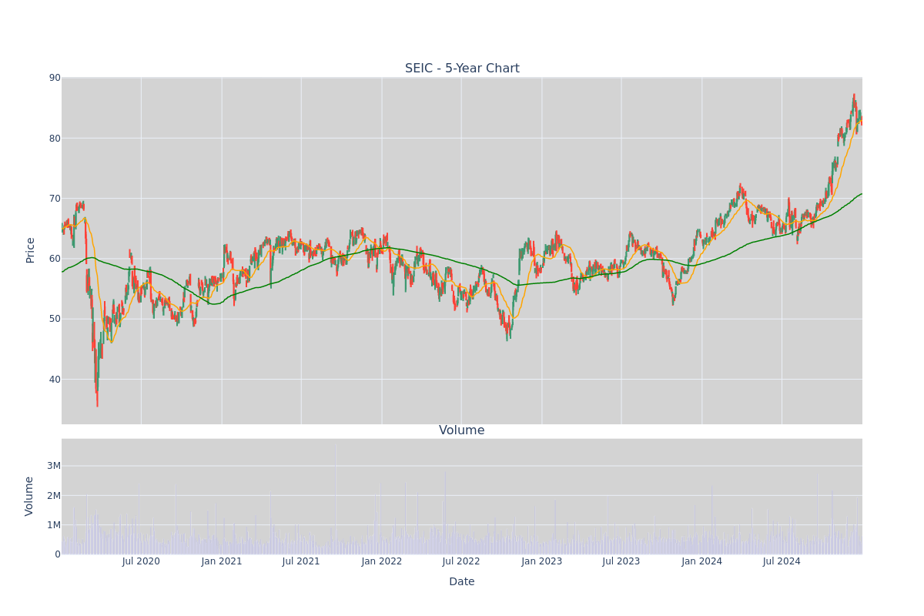
Task: Pick the "Jul 2020" date tick
Action: 141,561
